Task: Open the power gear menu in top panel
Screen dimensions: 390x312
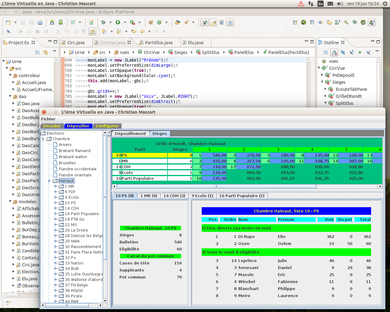Action: [x=385, y=4]
